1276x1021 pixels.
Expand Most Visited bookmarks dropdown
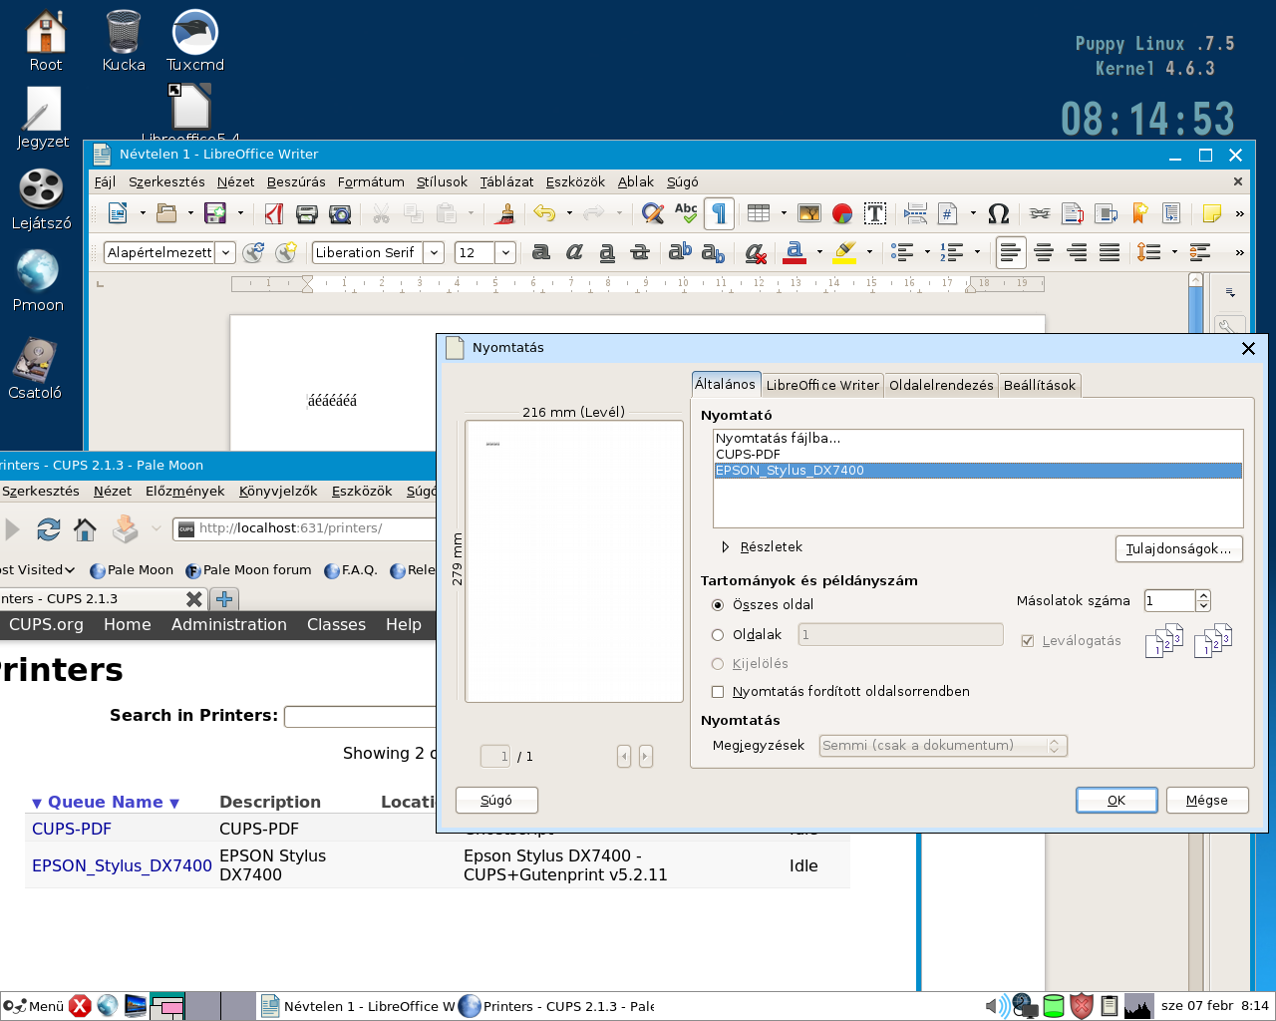(x=35, y=570)
